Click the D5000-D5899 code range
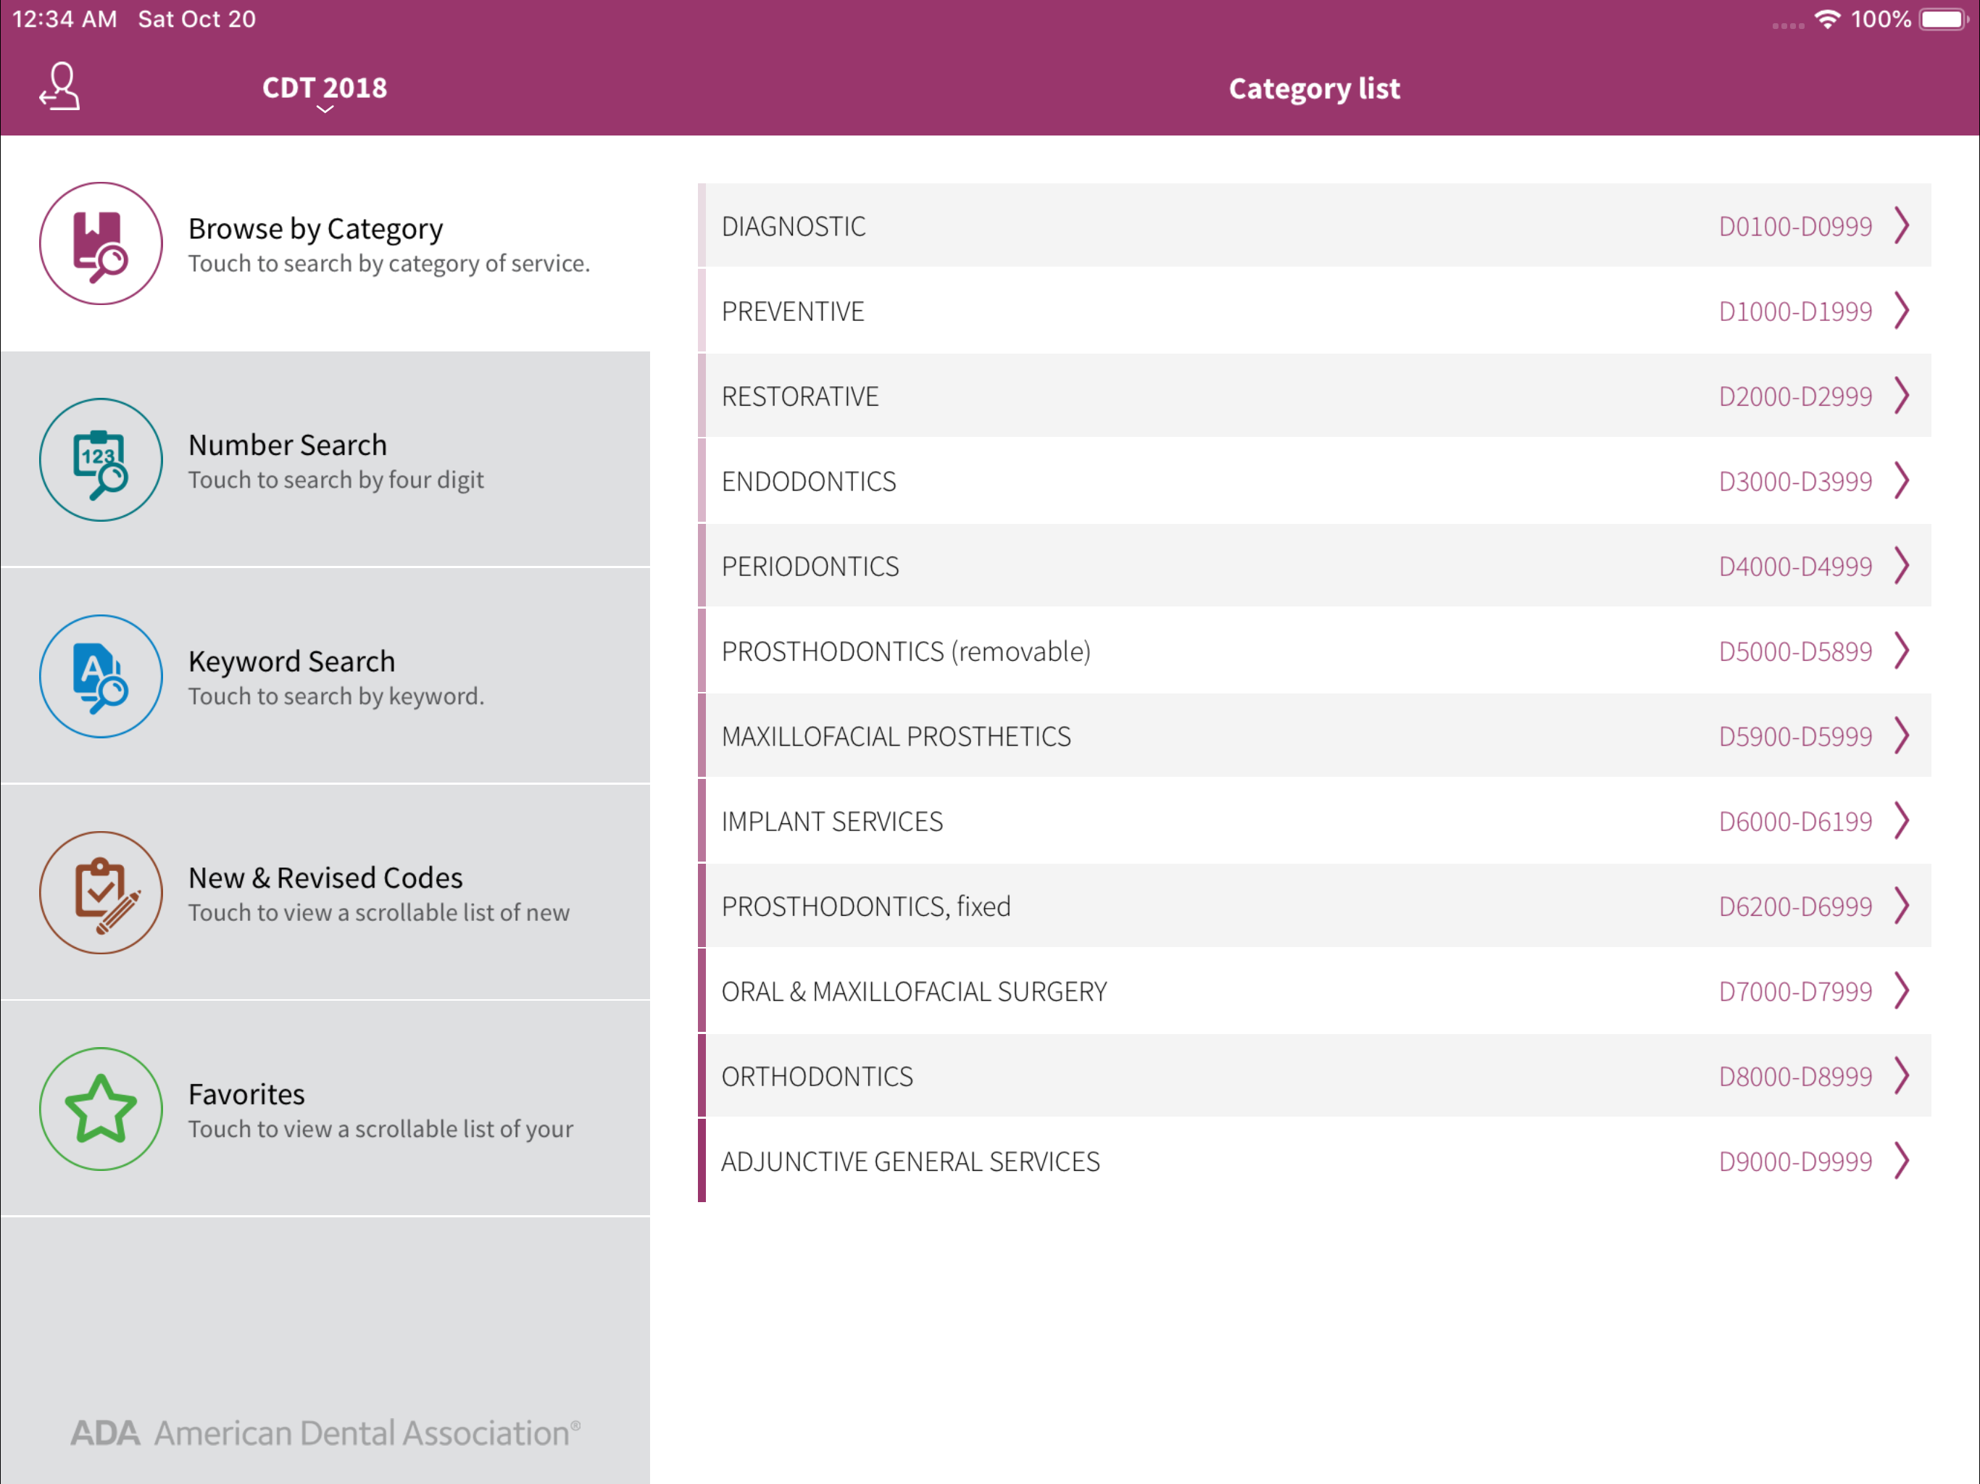The width and height of the screenshot is (1980, 1484). [1796, 651]
